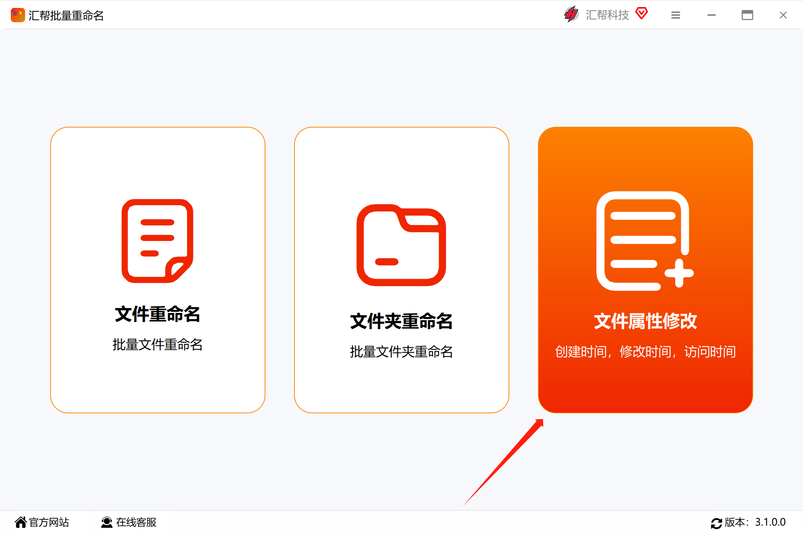
Task: Click the home icon beside 官方网站
Action: click(21, 522)
